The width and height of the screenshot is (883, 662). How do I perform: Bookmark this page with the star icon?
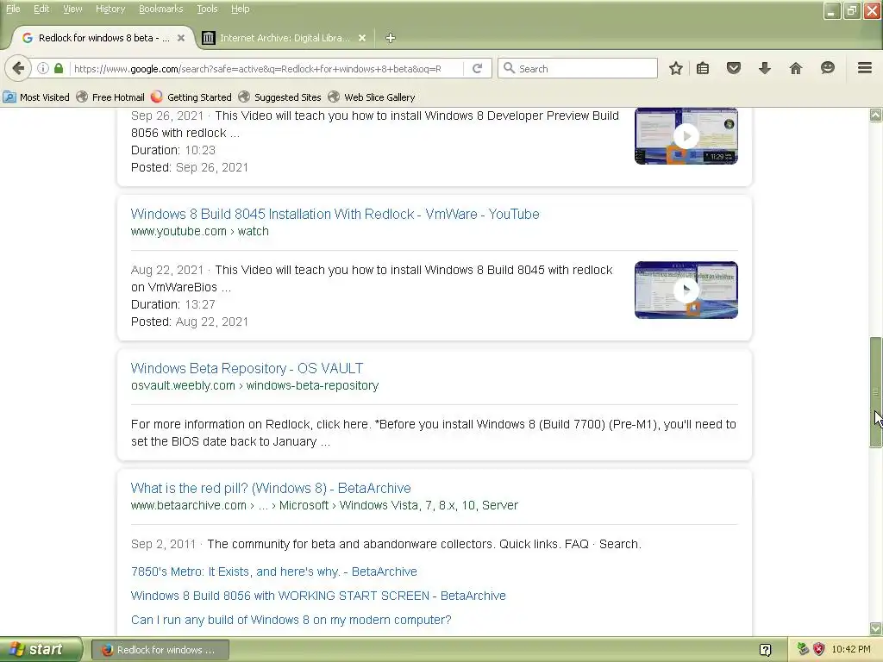coord(676,69)
